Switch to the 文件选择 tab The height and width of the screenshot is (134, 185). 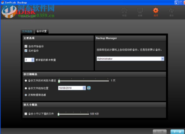pos(27,31)
